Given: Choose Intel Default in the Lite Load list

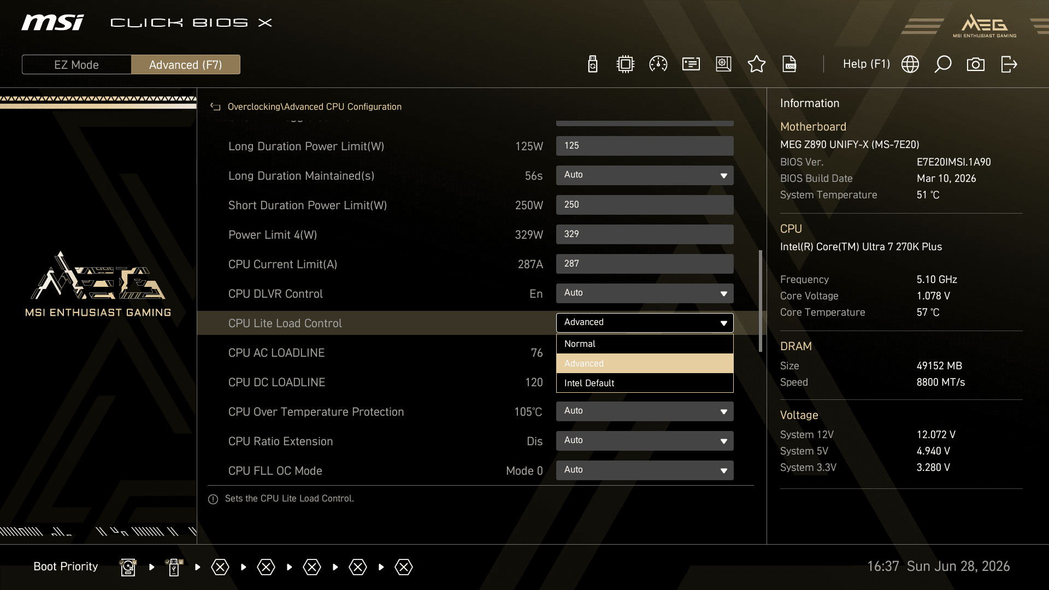Looking at the screenshot, I should [x=645, y=383].
